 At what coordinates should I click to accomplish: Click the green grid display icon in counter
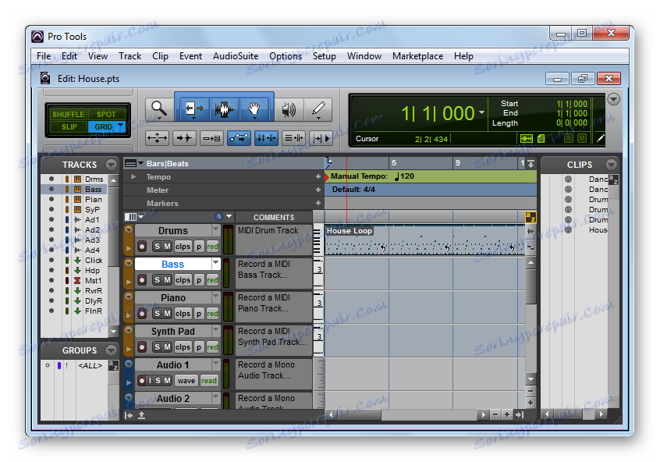526,138
